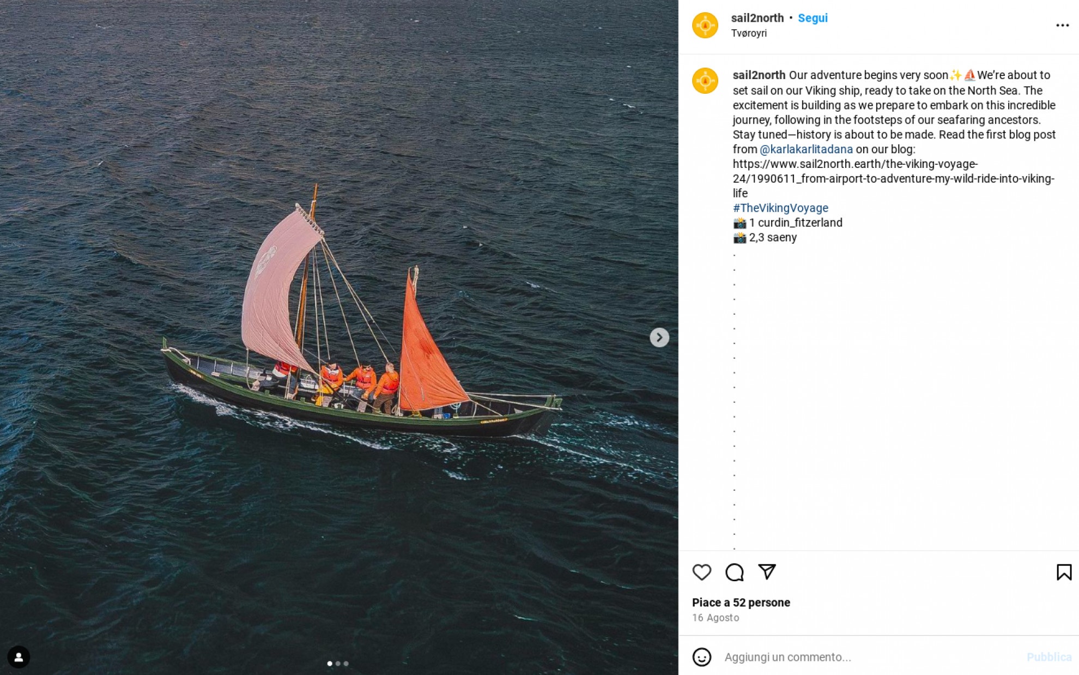
Task: Follow sail2north via Segui
Action: (x=813, y=18)
